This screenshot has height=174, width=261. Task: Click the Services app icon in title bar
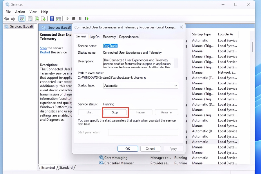point(7,4)
